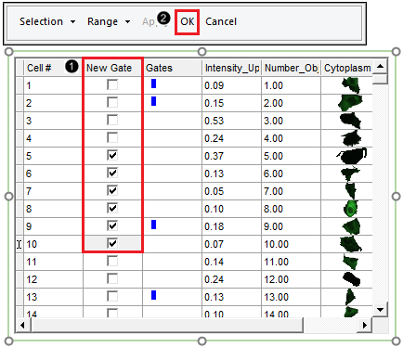Uncheck New Gate box for cell 9
Image resolution: width=403 pixels, height=347 pixels.
pyautogui.click(x=112, y=225)
